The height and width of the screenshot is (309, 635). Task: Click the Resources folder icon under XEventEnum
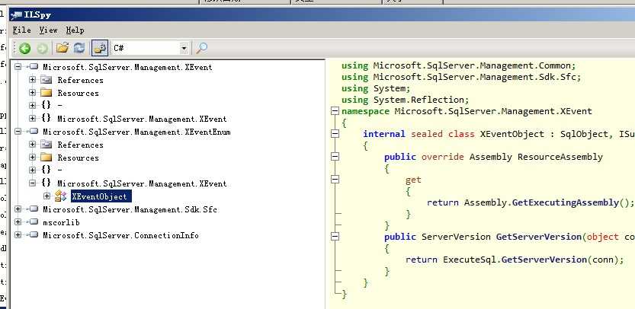point(47,158)
